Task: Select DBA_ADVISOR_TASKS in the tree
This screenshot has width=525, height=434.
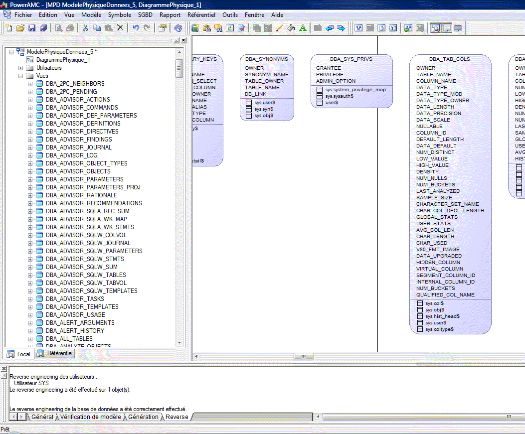Action: (x=75, y=299)
